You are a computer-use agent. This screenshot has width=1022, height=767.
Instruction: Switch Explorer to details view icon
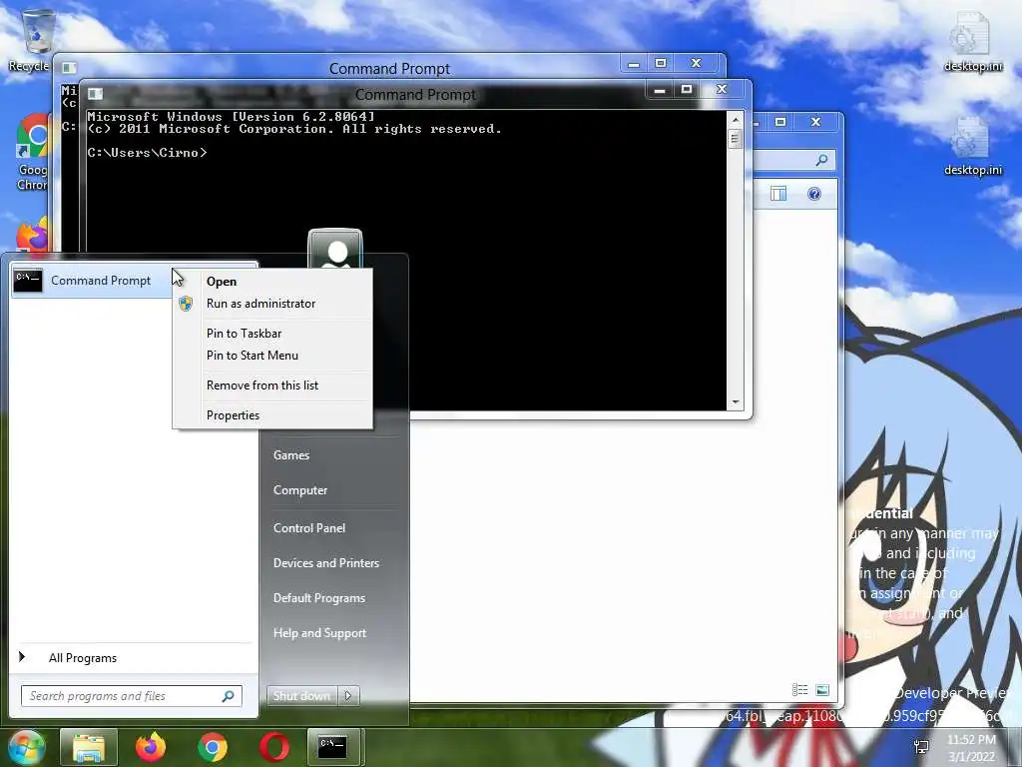(x=799, y=689)
